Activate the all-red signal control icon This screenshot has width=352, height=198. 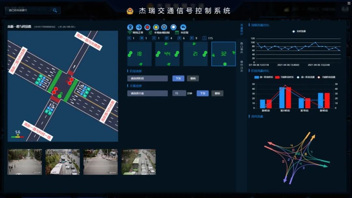147,27
